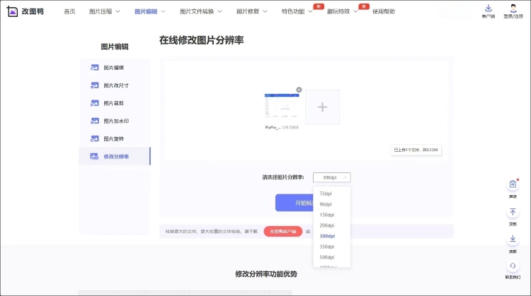This screenshot has height=296, width=531.
Task: Expand the 图片压缩 menu chevron
Action: click(118, 11)
